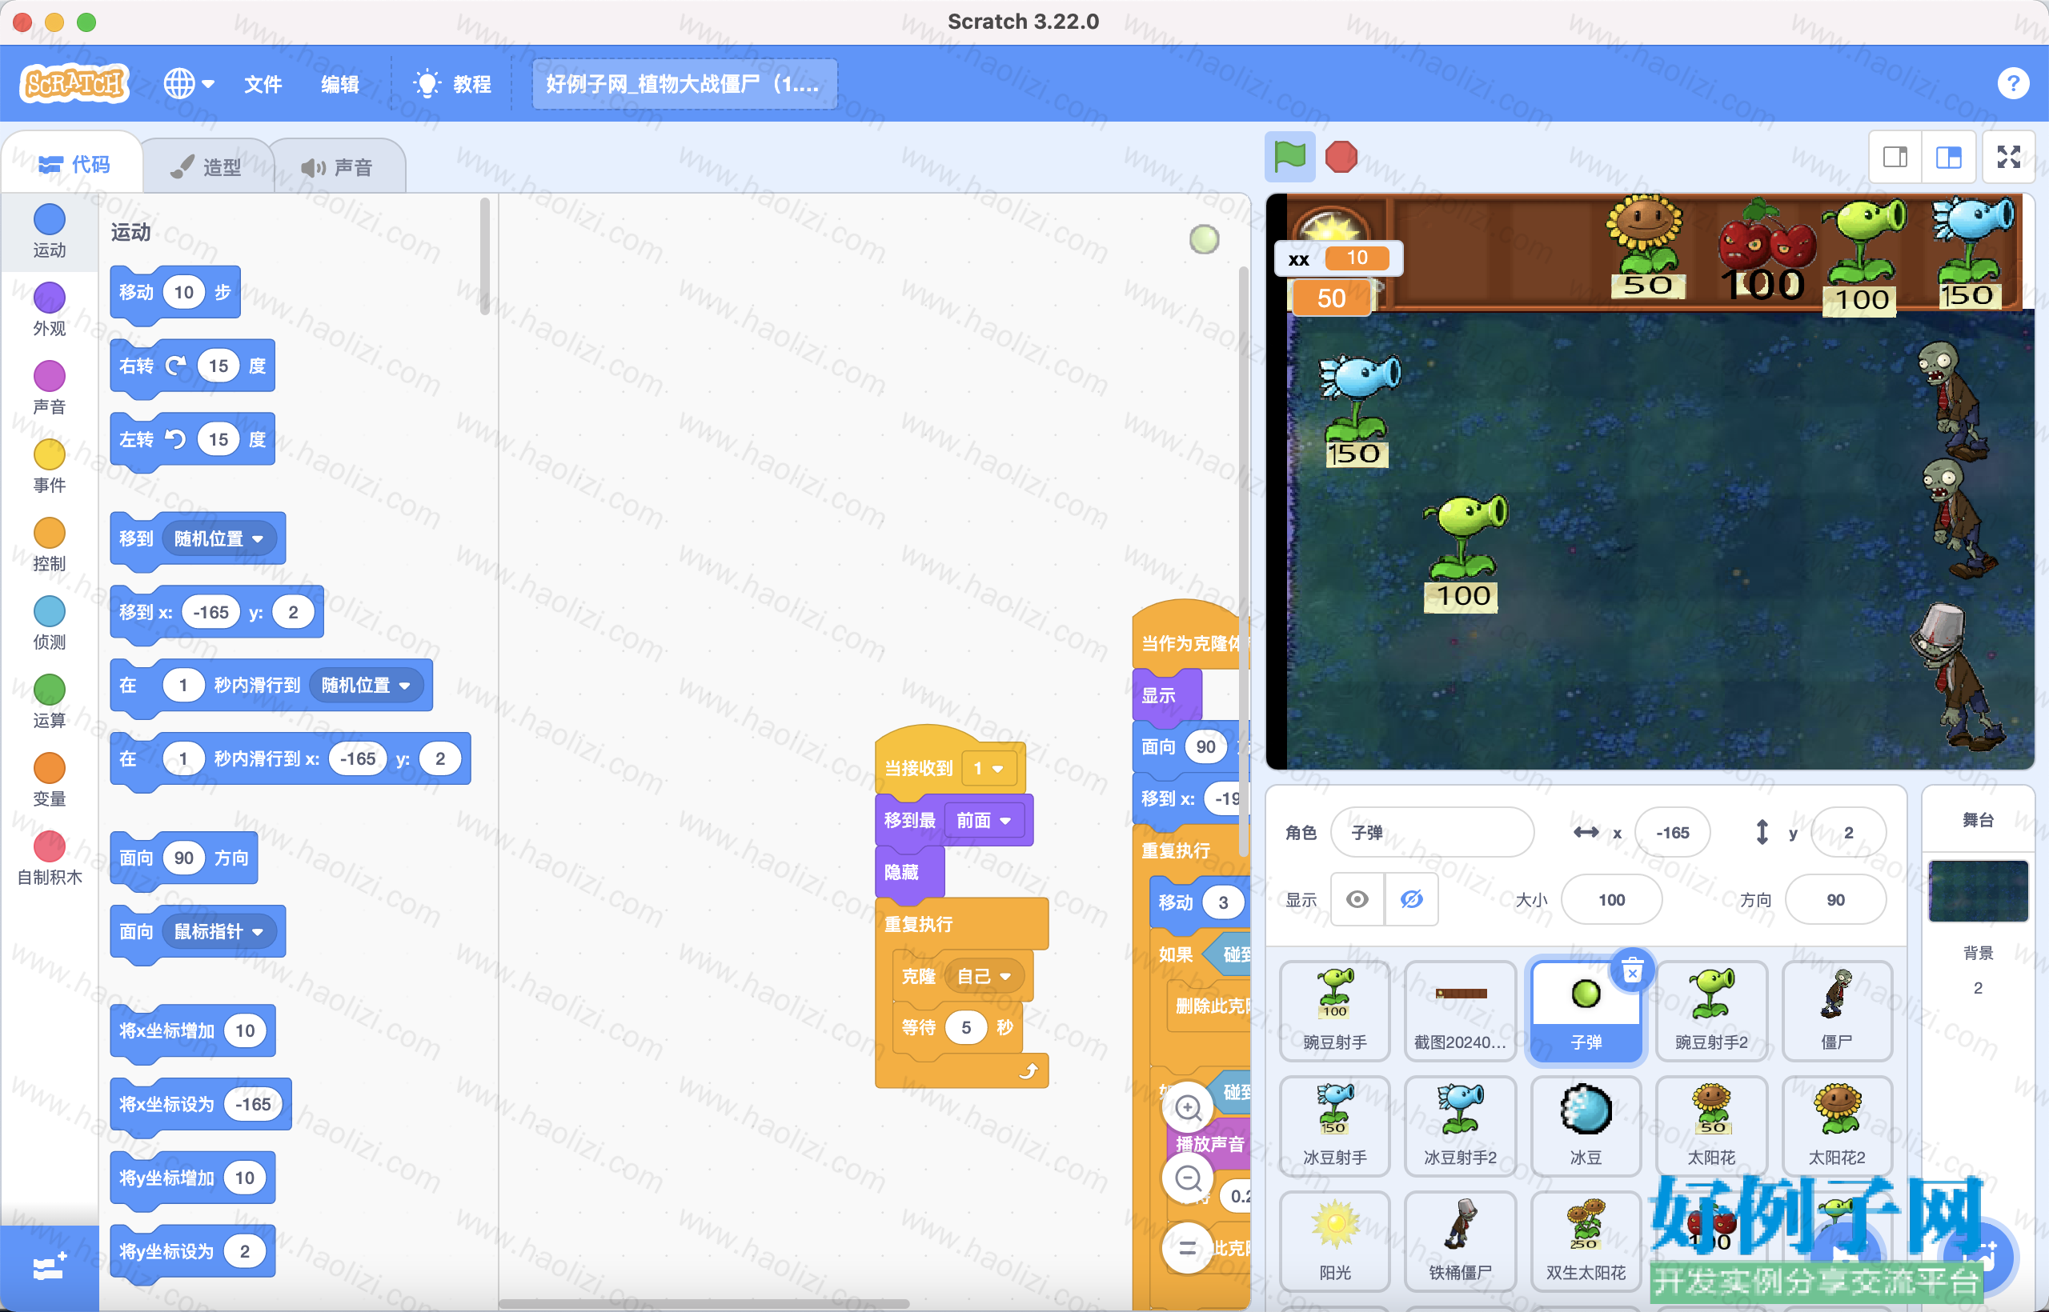This screenshot has height=1312, width=2049.
Task: Select the 冰豆 sprite
Action: click(1586, 1126)
